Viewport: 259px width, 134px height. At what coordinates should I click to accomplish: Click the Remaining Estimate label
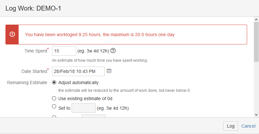pos(27,83)
